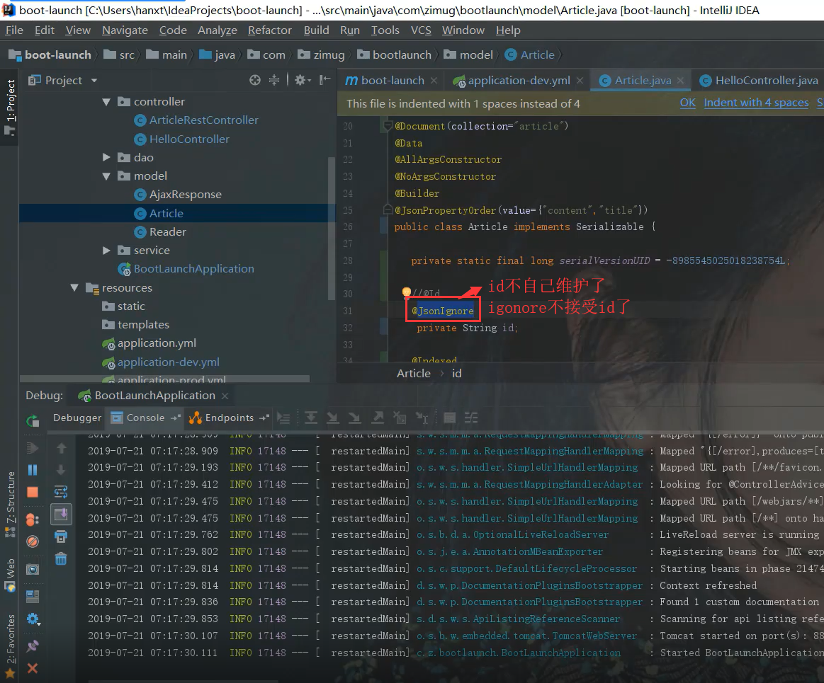
Task: Trace Current Stream Chain icon
Action: tap(471, 418)
